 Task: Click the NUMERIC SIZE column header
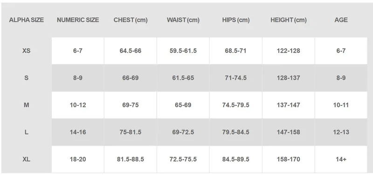pyautogui.click(x=78, y=20)
